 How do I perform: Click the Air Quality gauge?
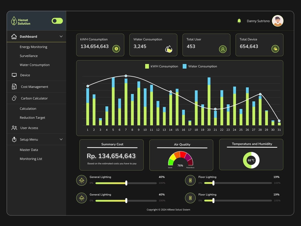click(x=180, y=159)
